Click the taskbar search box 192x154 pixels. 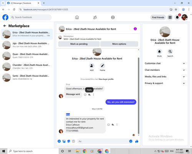[33, 151]
